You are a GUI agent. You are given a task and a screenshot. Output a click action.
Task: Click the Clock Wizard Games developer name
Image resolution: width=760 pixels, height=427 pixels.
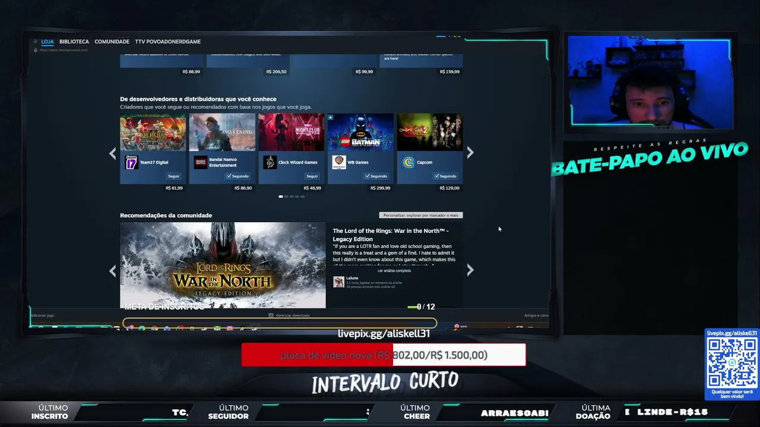pos(298,162)
